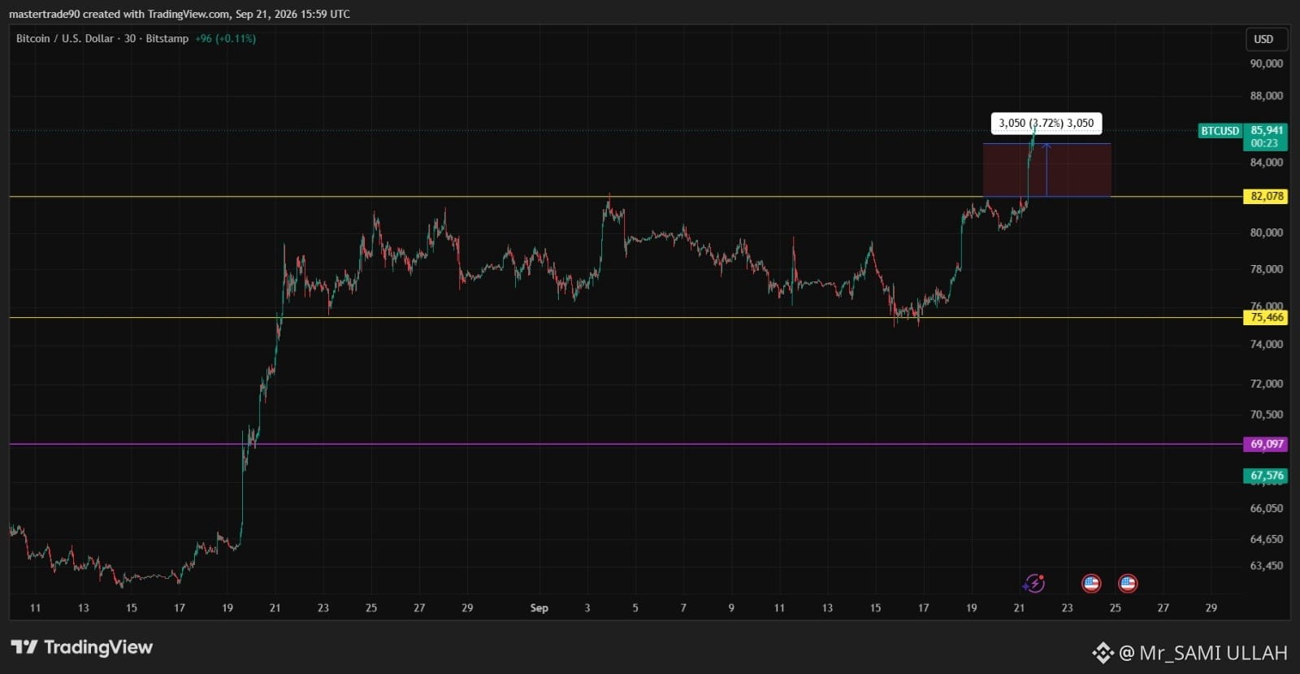Select the 82,078 yellow price label
This screenshot has width=1300, height=674.
coord(1266,196)
